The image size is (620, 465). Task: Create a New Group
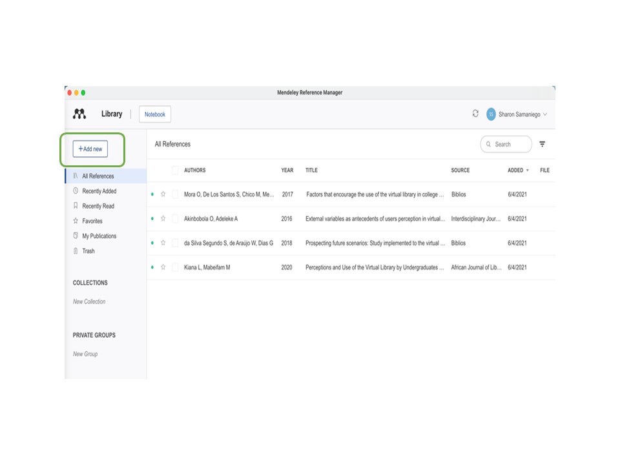85,354
